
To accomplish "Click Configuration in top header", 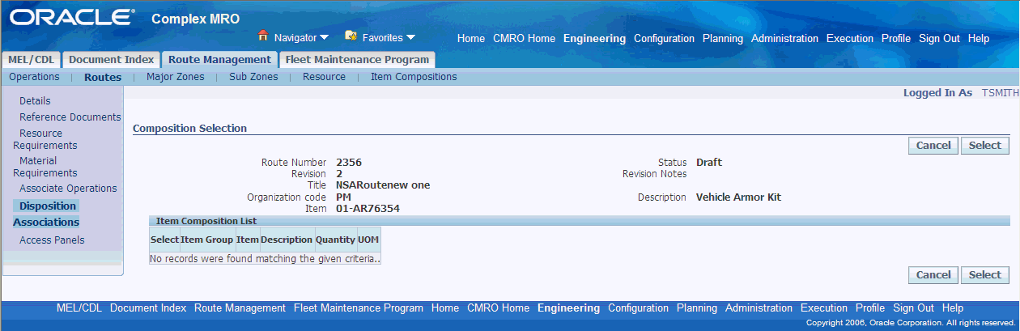I will pos(664,39).
